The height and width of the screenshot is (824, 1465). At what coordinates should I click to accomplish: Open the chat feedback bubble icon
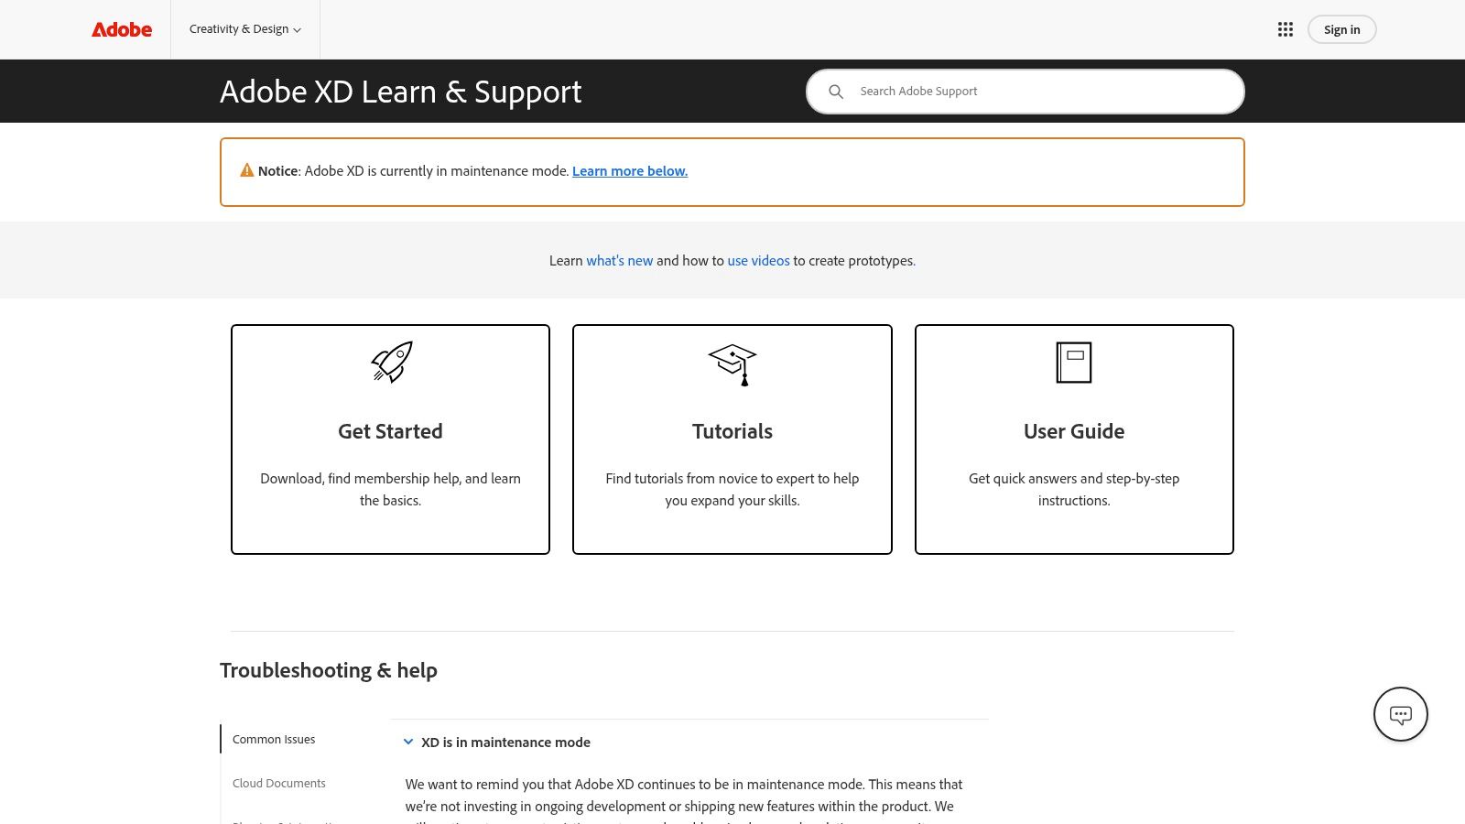click(1400, 714)
